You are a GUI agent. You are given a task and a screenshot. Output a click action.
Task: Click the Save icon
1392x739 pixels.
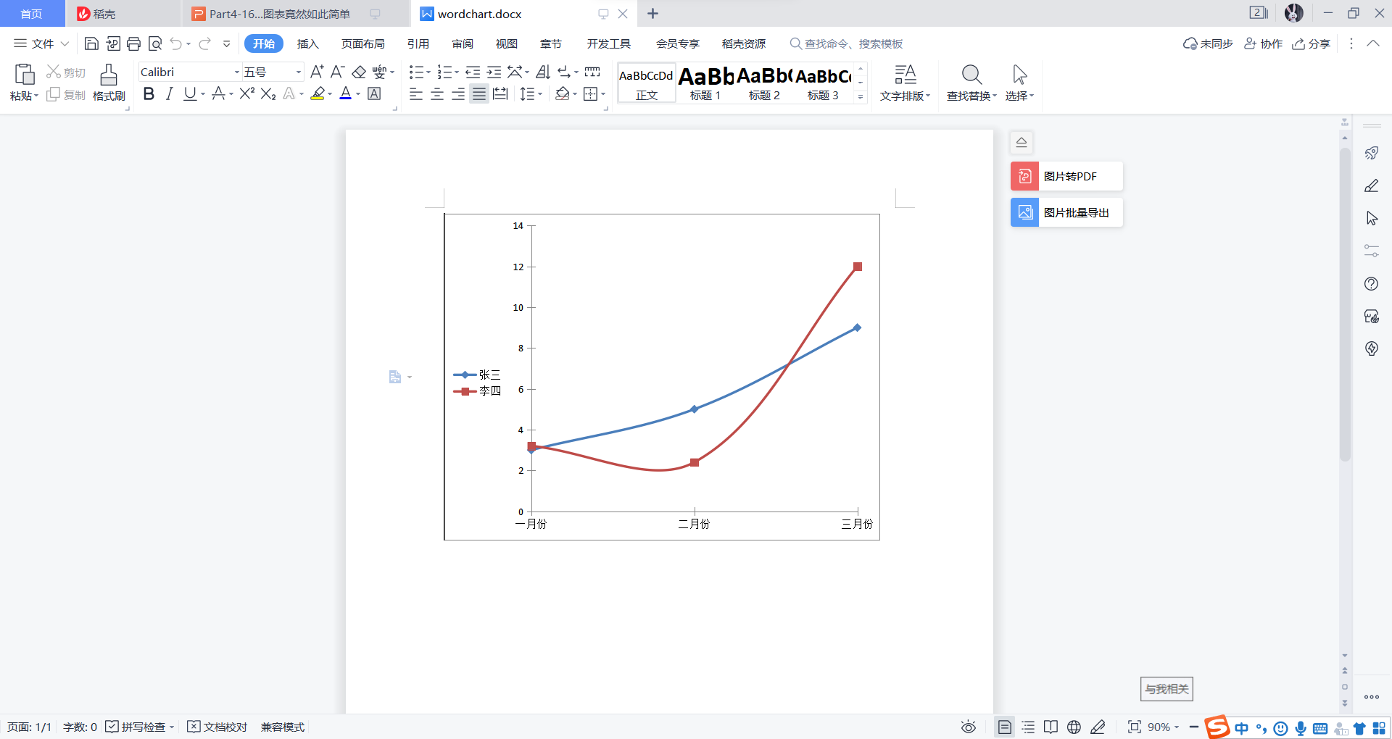[91, 43]
